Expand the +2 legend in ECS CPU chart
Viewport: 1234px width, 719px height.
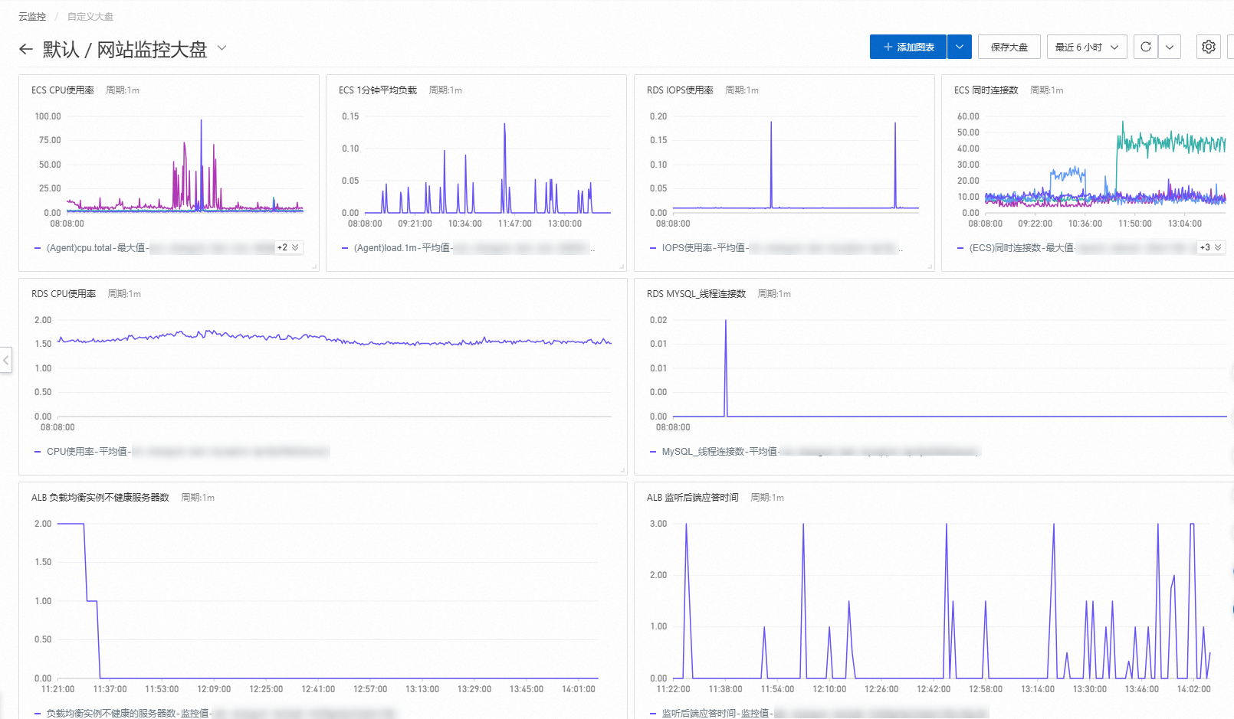click(x=288, y=247)
